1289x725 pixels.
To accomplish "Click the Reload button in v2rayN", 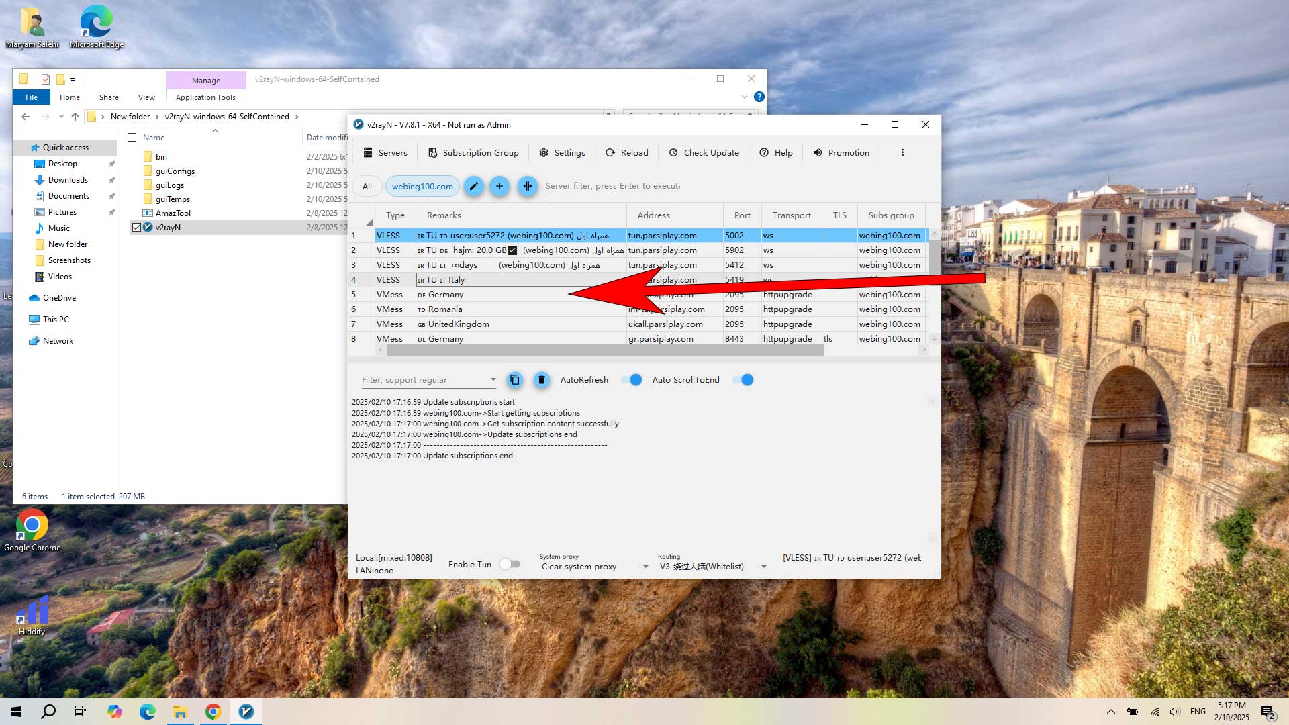I will 626,152.
